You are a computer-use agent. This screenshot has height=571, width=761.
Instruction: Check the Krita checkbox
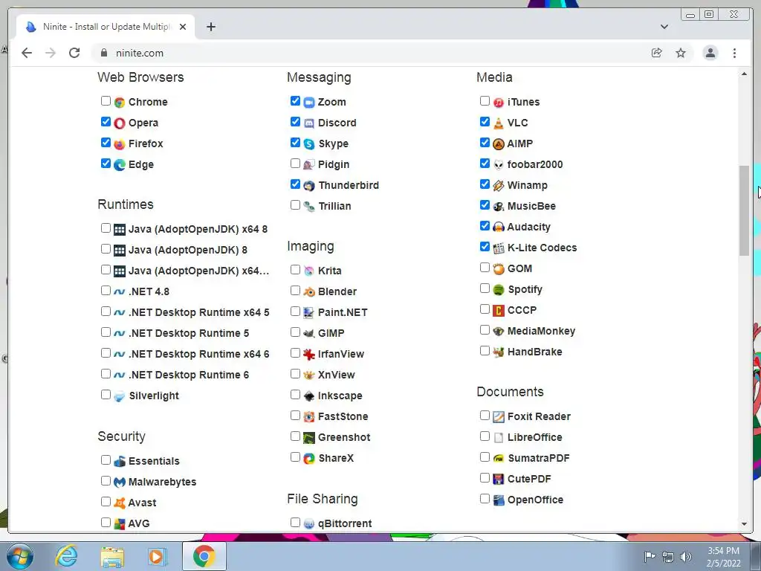[295, 269]
